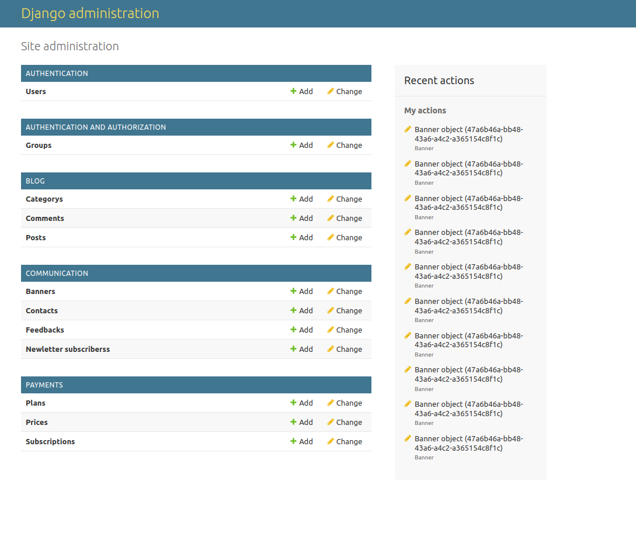The image size is (636, 543).
Task: Open the Django administration home title link
Action: point(90,13)
